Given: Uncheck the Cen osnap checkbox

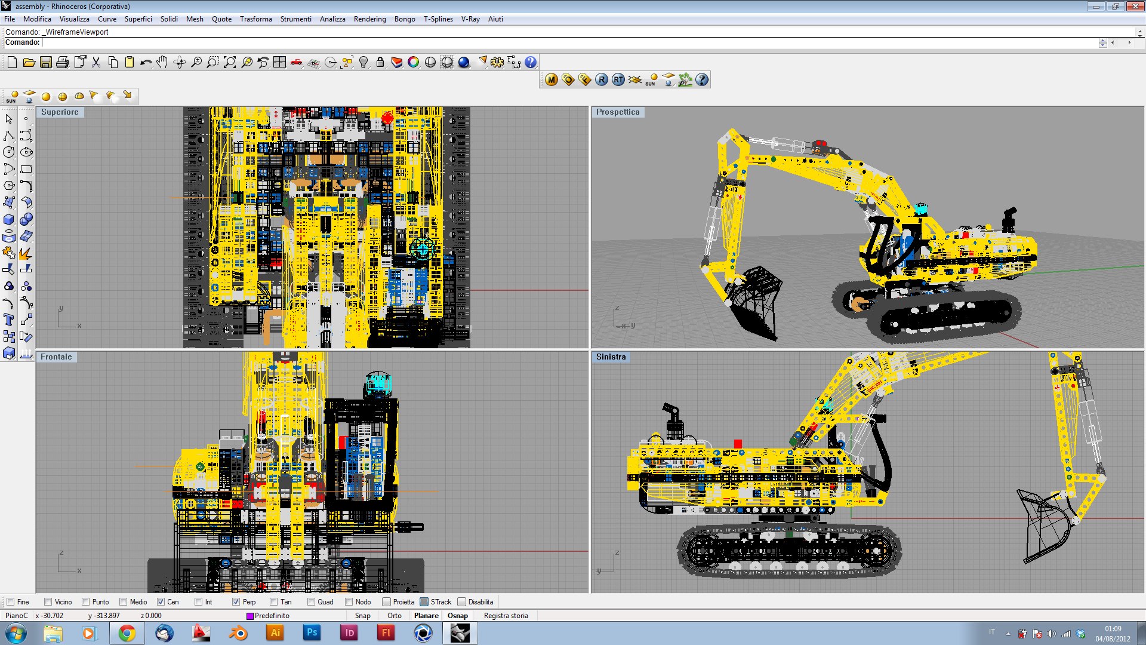Looking at the screenshot, I should (161, 602).
